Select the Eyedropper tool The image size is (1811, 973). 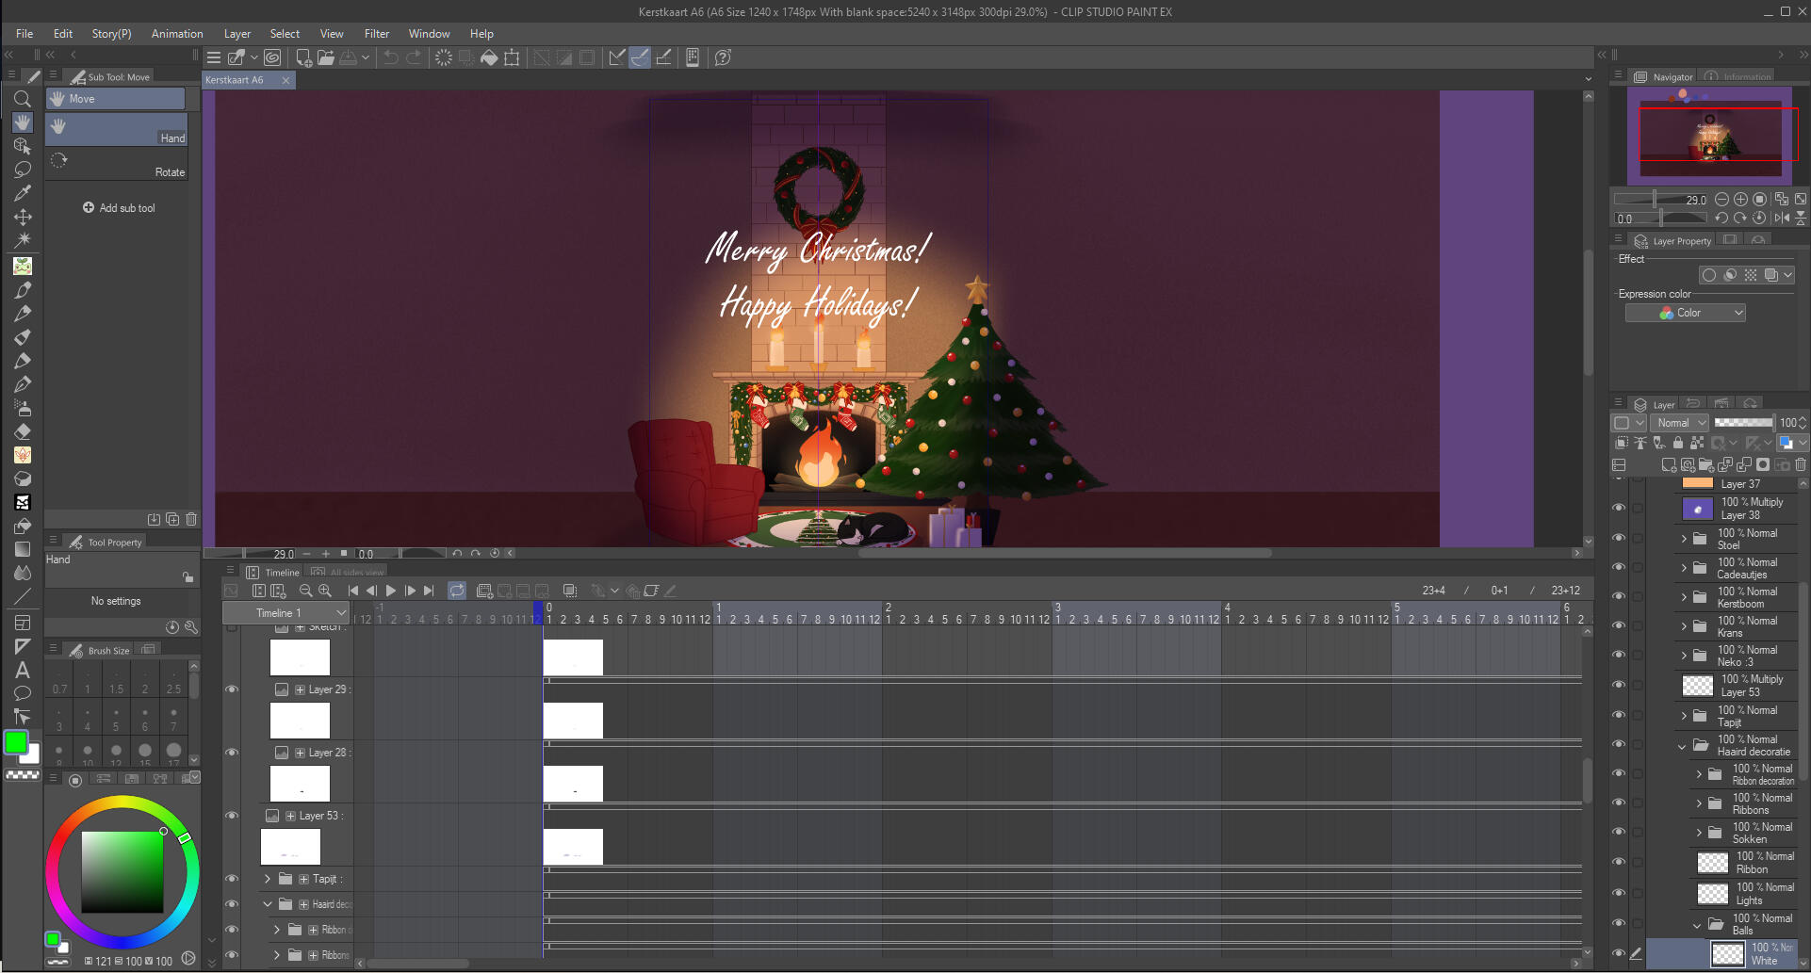point(23,193)
